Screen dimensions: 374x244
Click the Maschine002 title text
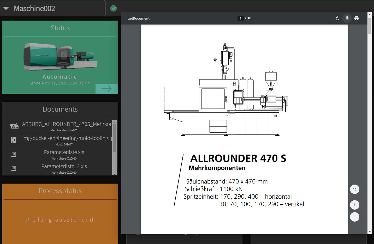coord(34,9)
